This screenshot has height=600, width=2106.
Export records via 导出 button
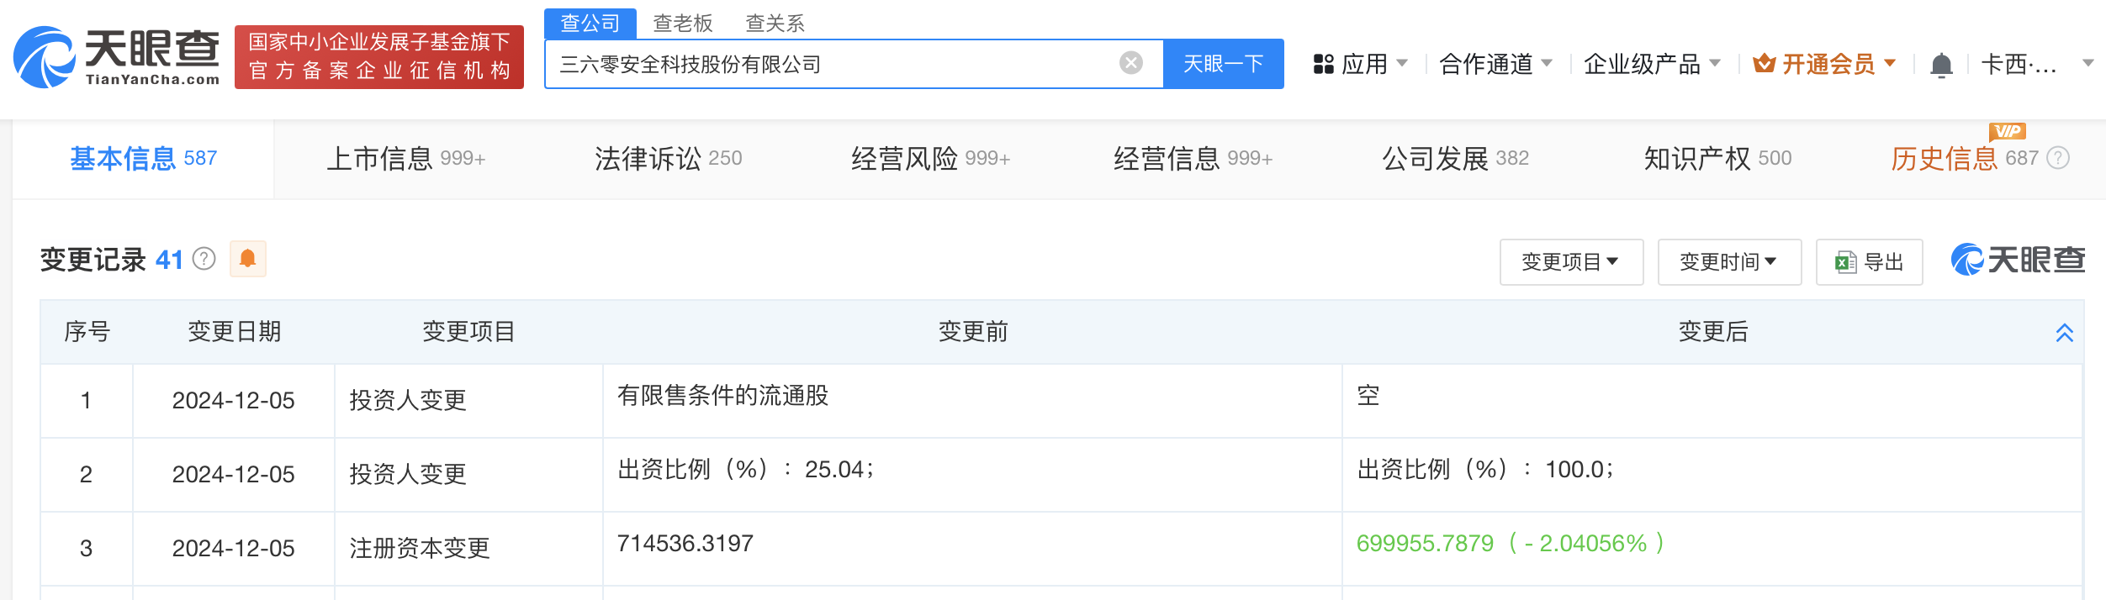pos(1869,262)
